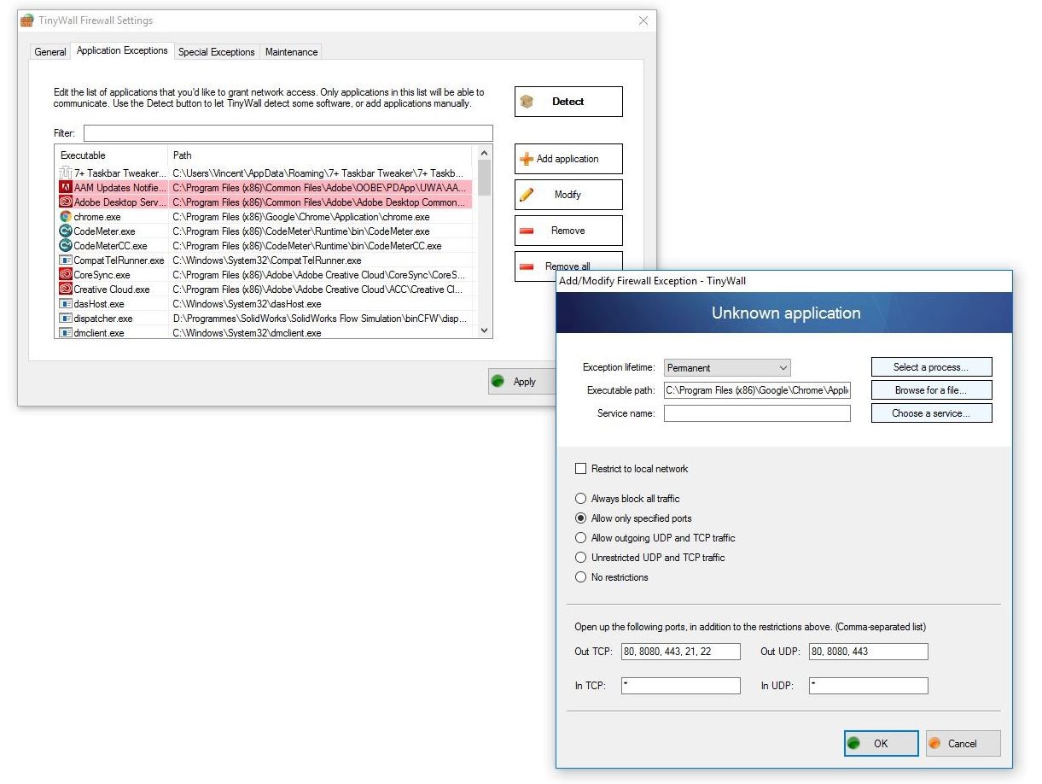Click path C:\Windows\System32\dmclient.exe
Image resolution: width=1042 pixels, height=784 pixels.
coord(247,333)
